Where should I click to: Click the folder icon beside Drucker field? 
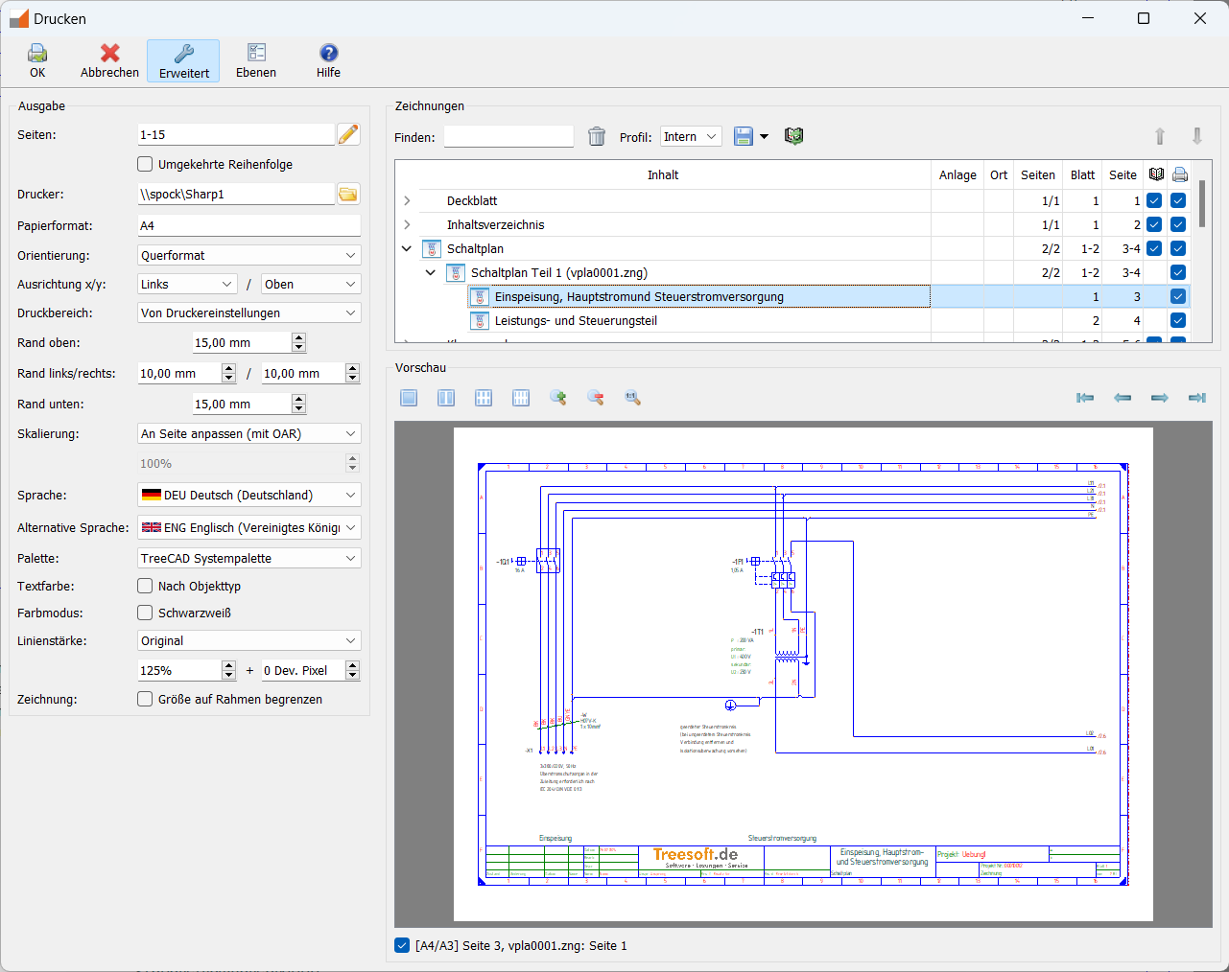(x=348, y=195)
